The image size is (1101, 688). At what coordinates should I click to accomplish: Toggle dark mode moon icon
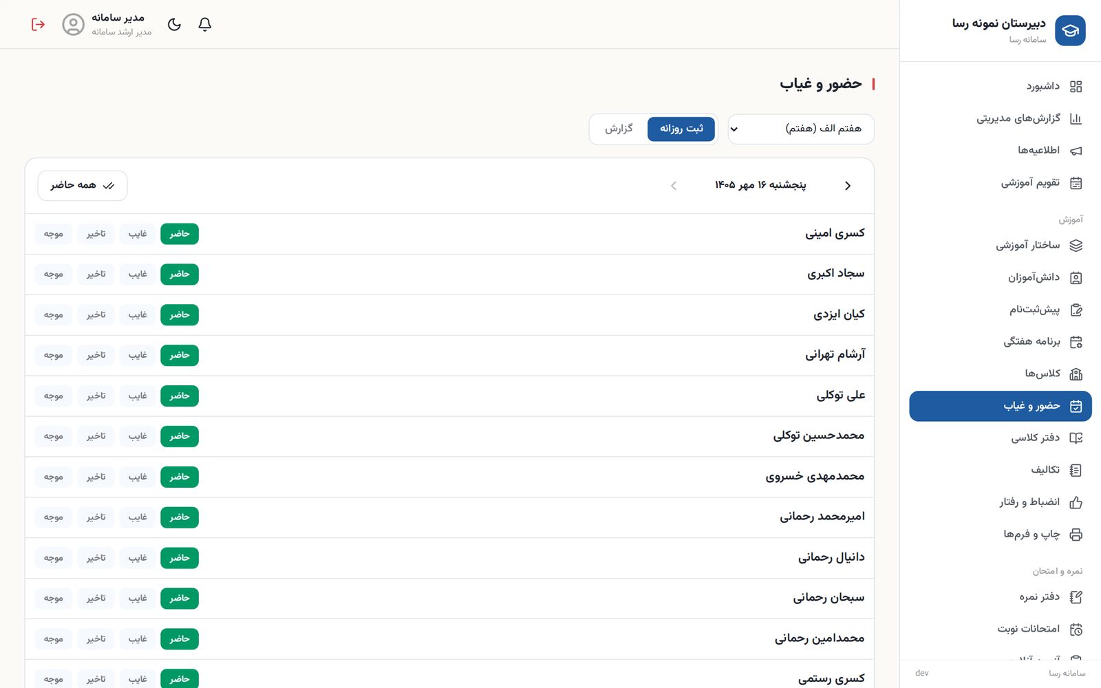[174, 24]
